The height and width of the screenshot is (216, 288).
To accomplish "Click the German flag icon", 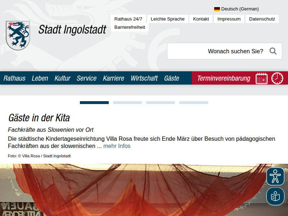I will 217,9.
